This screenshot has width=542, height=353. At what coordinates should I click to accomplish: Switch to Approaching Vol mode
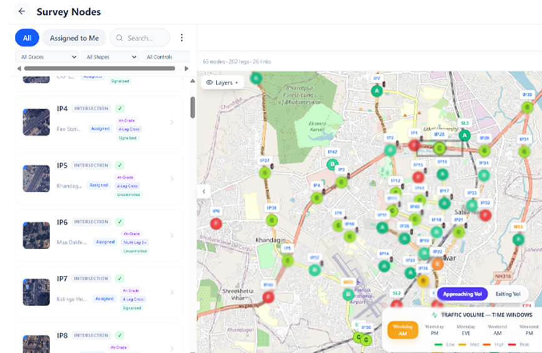462,294
